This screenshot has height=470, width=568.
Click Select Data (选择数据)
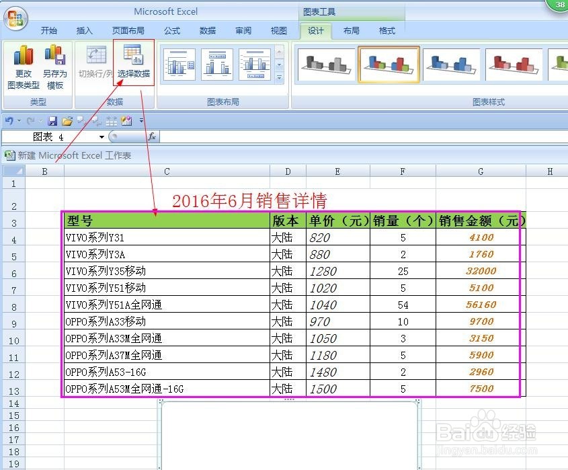click(x=134, y=62)
